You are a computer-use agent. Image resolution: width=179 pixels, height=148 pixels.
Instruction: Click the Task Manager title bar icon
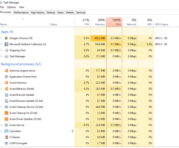[x=1, y=3]
